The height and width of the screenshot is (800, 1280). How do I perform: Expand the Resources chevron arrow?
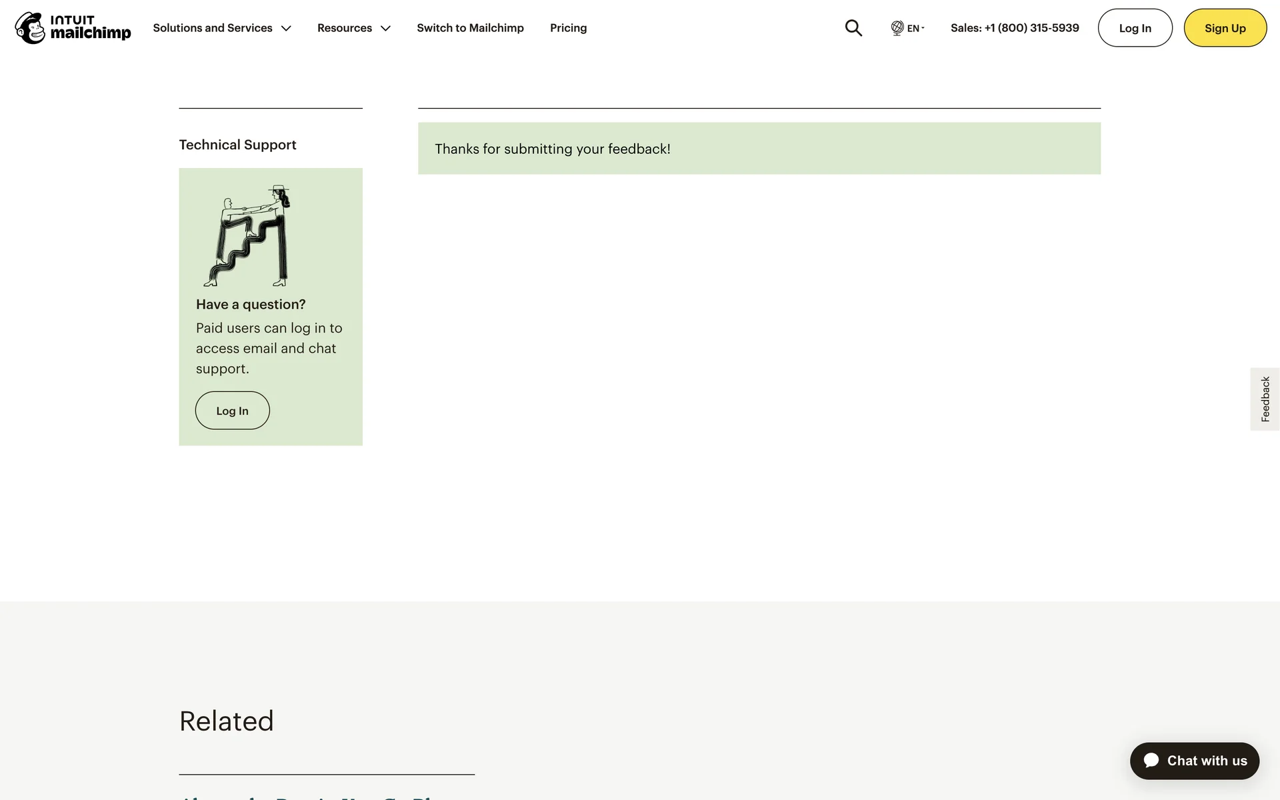pyautogui.click(x=385, y=29)
